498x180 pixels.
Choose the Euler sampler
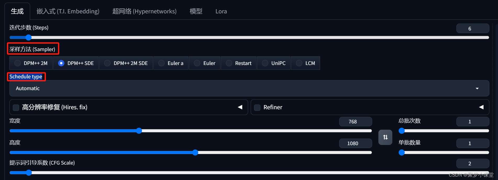pos(205,63)
